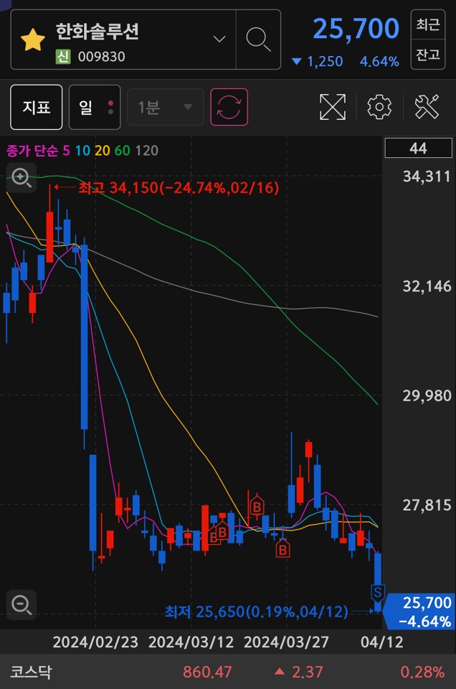
Task: Click the price axis label 29,980
Action: (427, 396)
